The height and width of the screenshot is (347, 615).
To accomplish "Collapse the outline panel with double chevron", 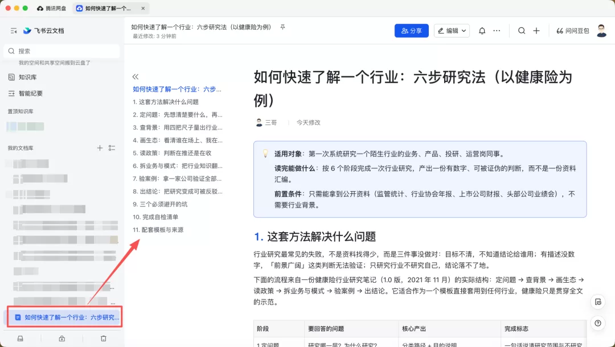I will click(x=136, y=76).
